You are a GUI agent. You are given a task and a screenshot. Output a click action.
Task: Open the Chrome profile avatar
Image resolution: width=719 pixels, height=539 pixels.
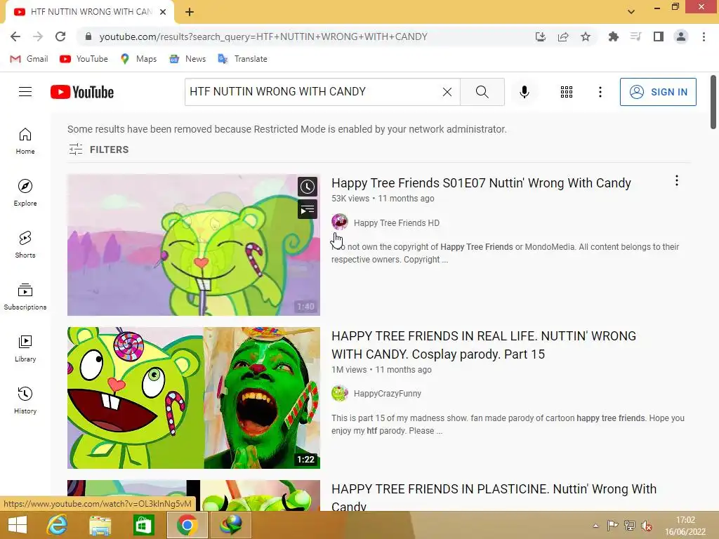(x=681, y=36)
